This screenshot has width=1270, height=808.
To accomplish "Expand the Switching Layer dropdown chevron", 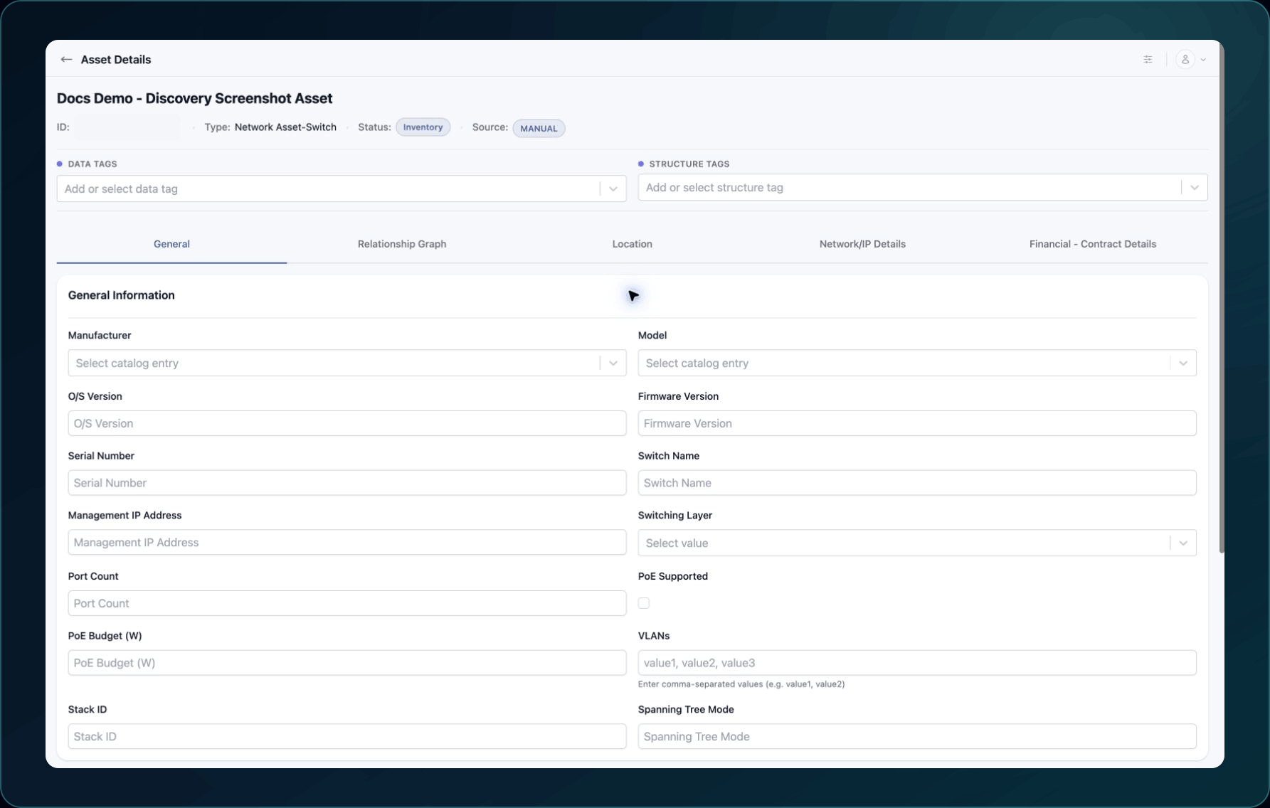I will pyautogui.click(x=1183, y=543).
